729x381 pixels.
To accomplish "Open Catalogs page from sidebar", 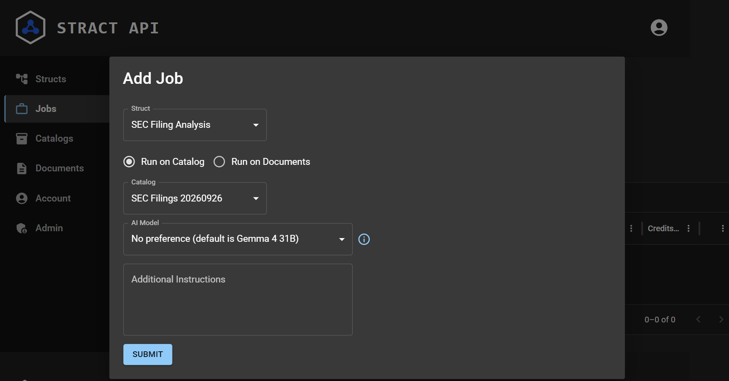I will tap(57, 138).
